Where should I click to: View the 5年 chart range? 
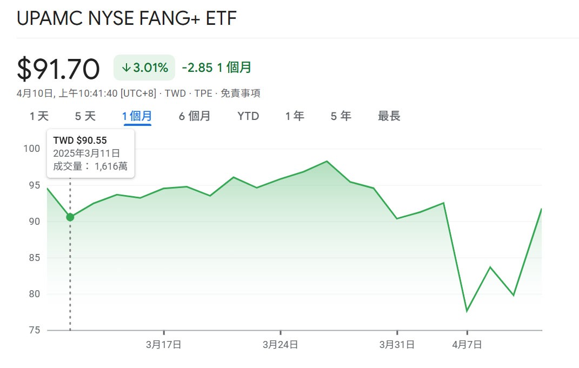(x=341, y=116)
